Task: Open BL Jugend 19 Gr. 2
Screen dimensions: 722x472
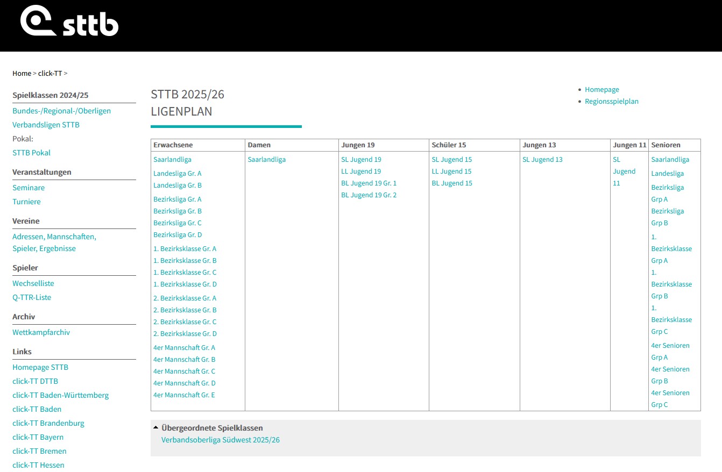Action: 369,195
